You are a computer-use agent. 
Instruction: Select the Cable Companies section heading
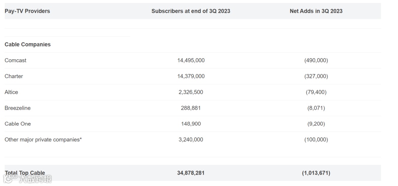click(28, 45)
